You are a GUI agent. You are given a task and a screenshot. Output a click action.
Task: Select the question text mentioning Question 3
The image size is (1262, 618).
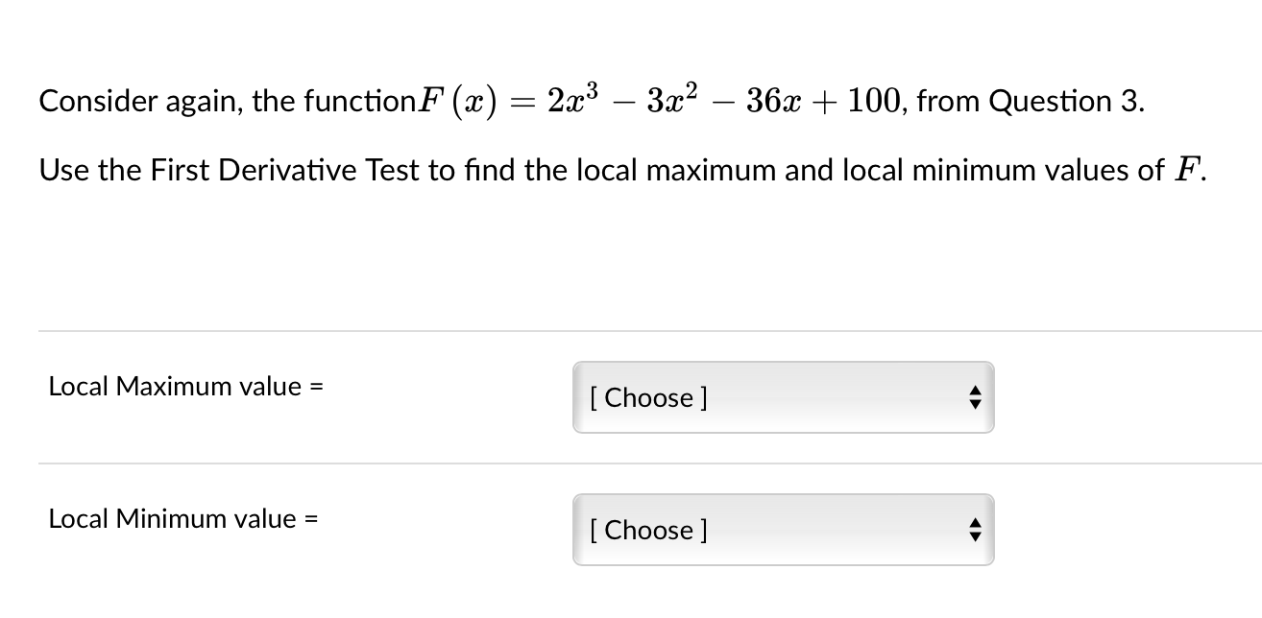pyautogui.click(x=591, y=100)
